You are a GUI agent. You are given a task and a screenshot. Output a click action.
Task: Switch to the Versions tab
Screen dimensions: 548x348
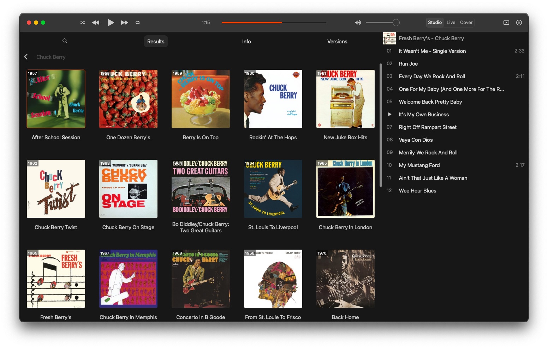pyautogui.click(x=337, y=41)
